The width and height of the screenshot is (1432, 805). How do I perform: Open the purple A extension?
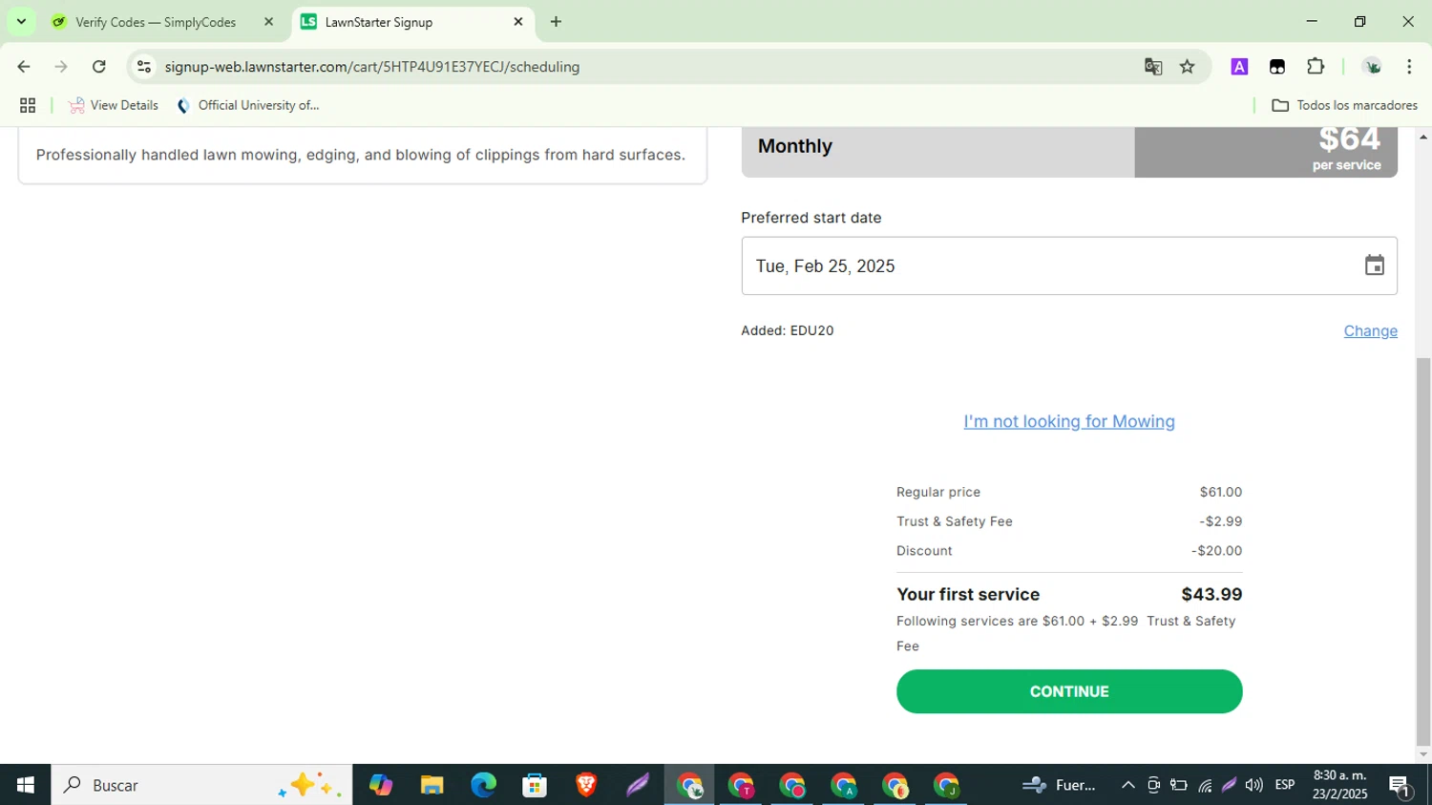click(1239, 67)
